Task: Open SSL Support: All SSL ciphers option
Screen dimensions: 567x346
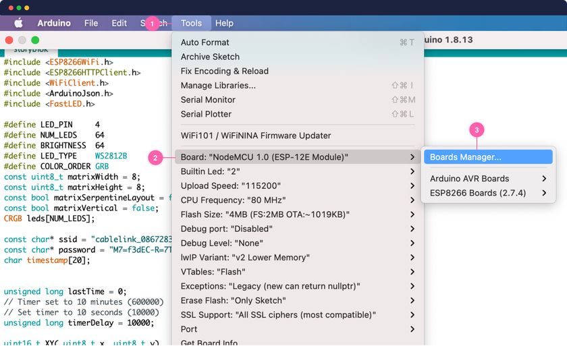Action: pos(297,314)
